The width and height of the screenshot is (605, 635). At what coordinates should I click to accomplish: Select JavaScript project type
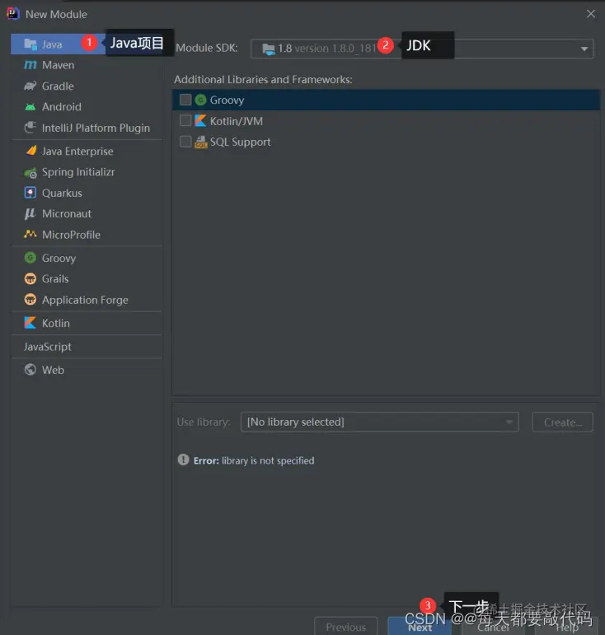48,347
